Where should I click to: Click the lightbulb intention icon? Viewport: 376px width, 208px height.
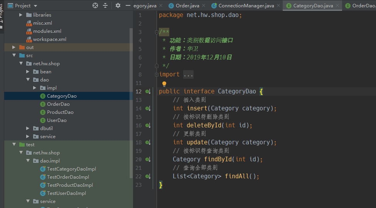164,84
